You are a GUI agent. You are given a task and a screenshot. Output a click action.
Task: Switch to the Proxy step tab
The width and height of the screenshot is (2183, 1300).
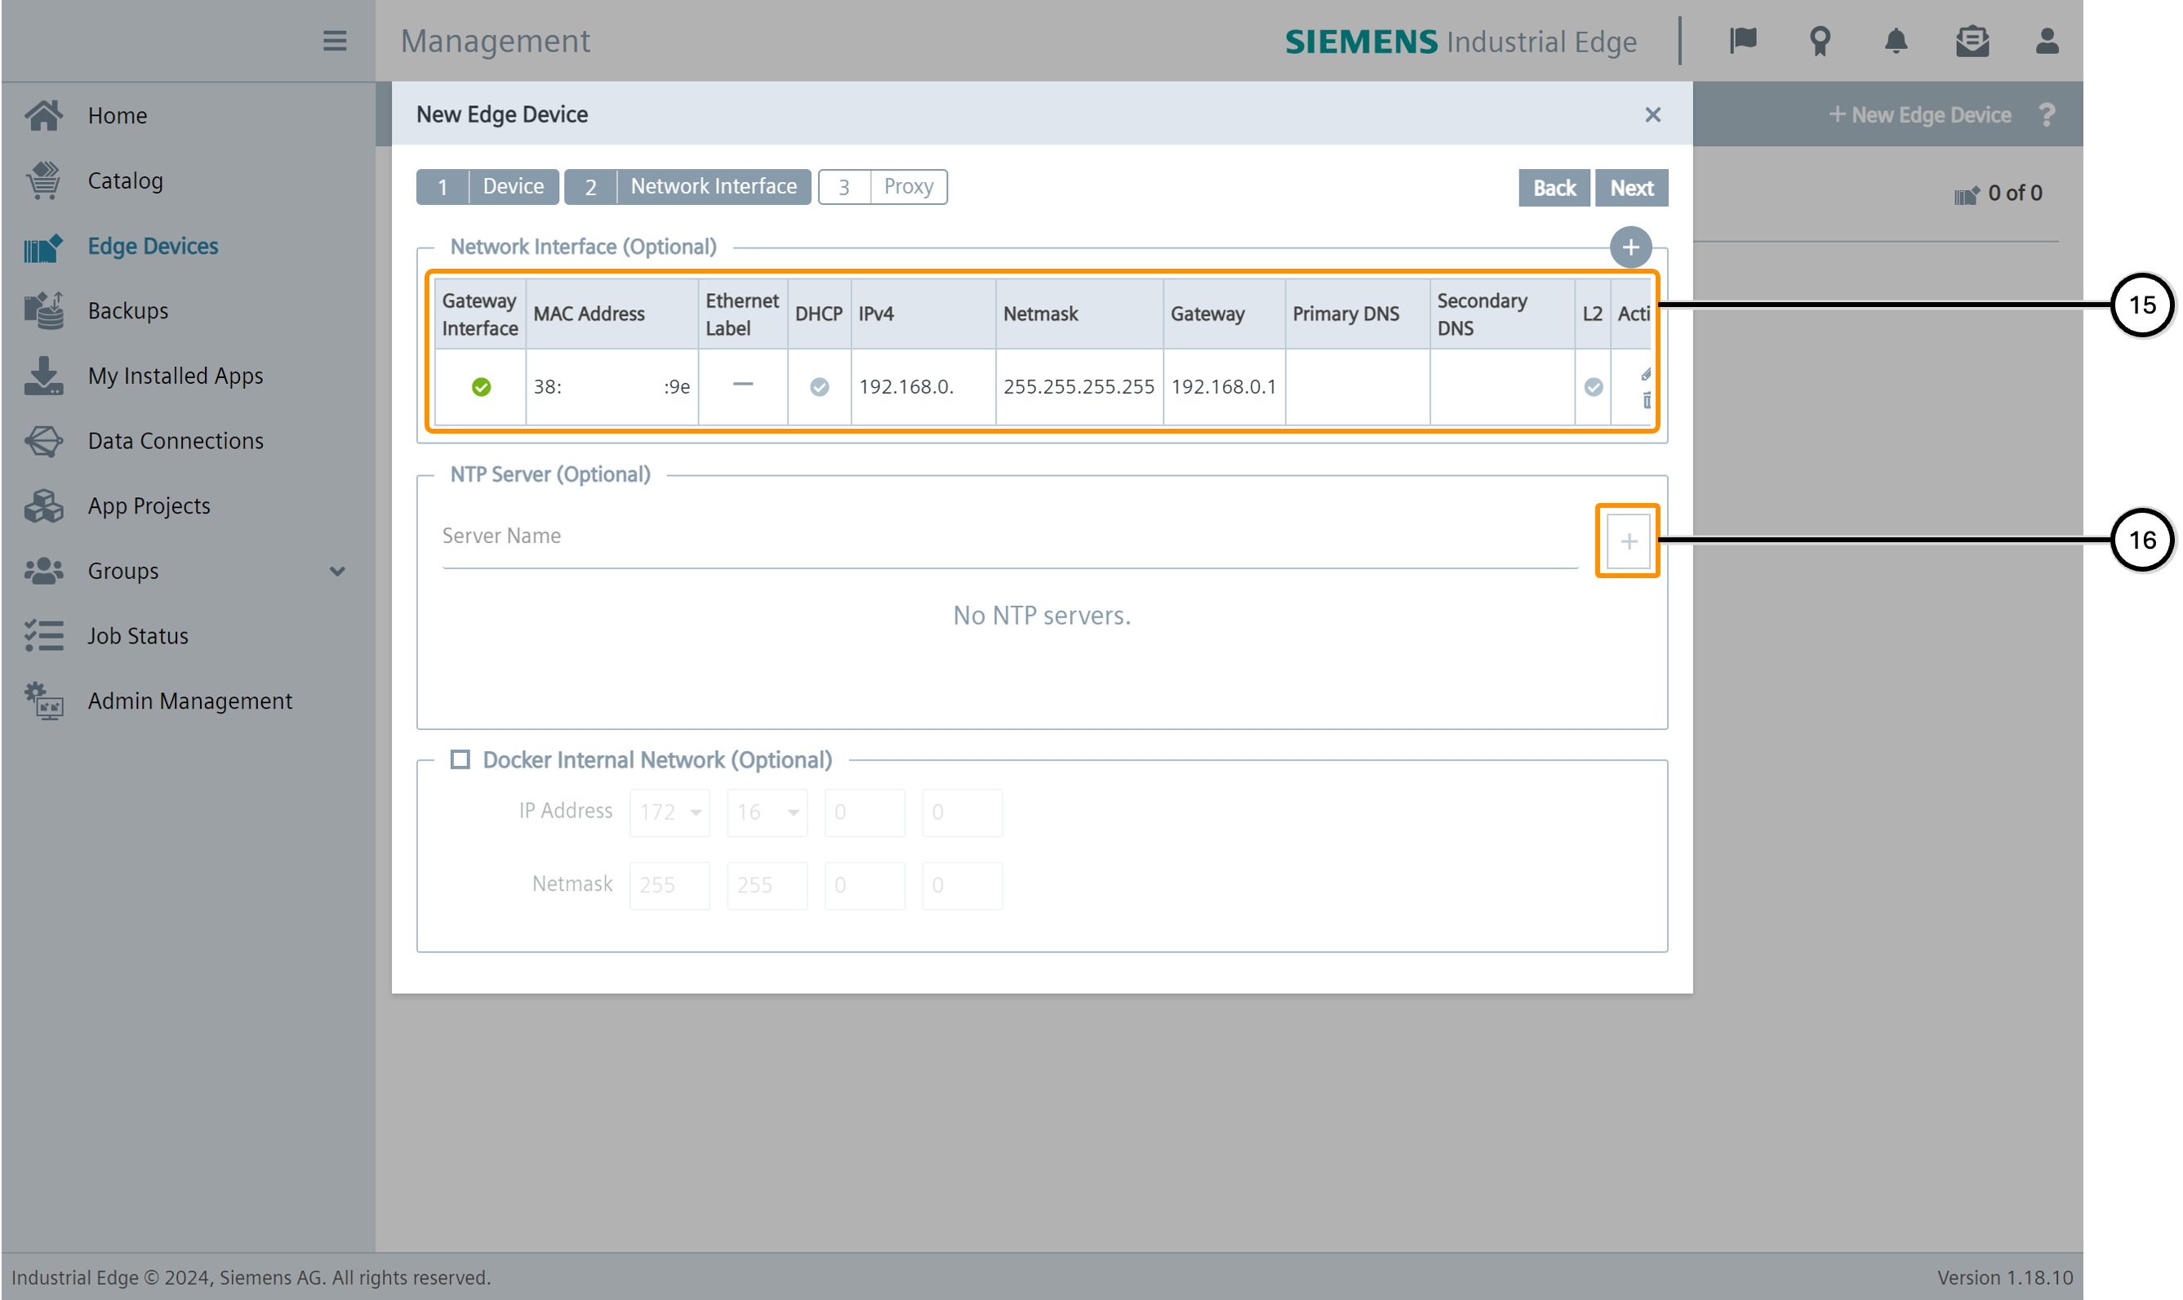tap(883, 188)
